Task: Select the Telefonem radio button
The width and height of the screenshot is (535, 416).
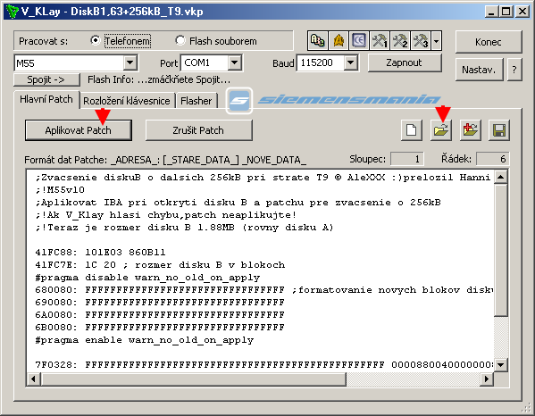Action: click(96, 40)
